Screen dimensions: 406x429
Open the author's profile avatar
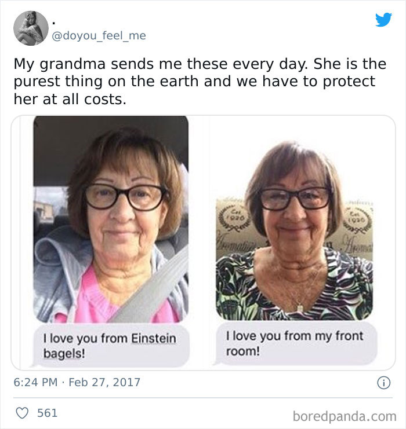[30, 28]
